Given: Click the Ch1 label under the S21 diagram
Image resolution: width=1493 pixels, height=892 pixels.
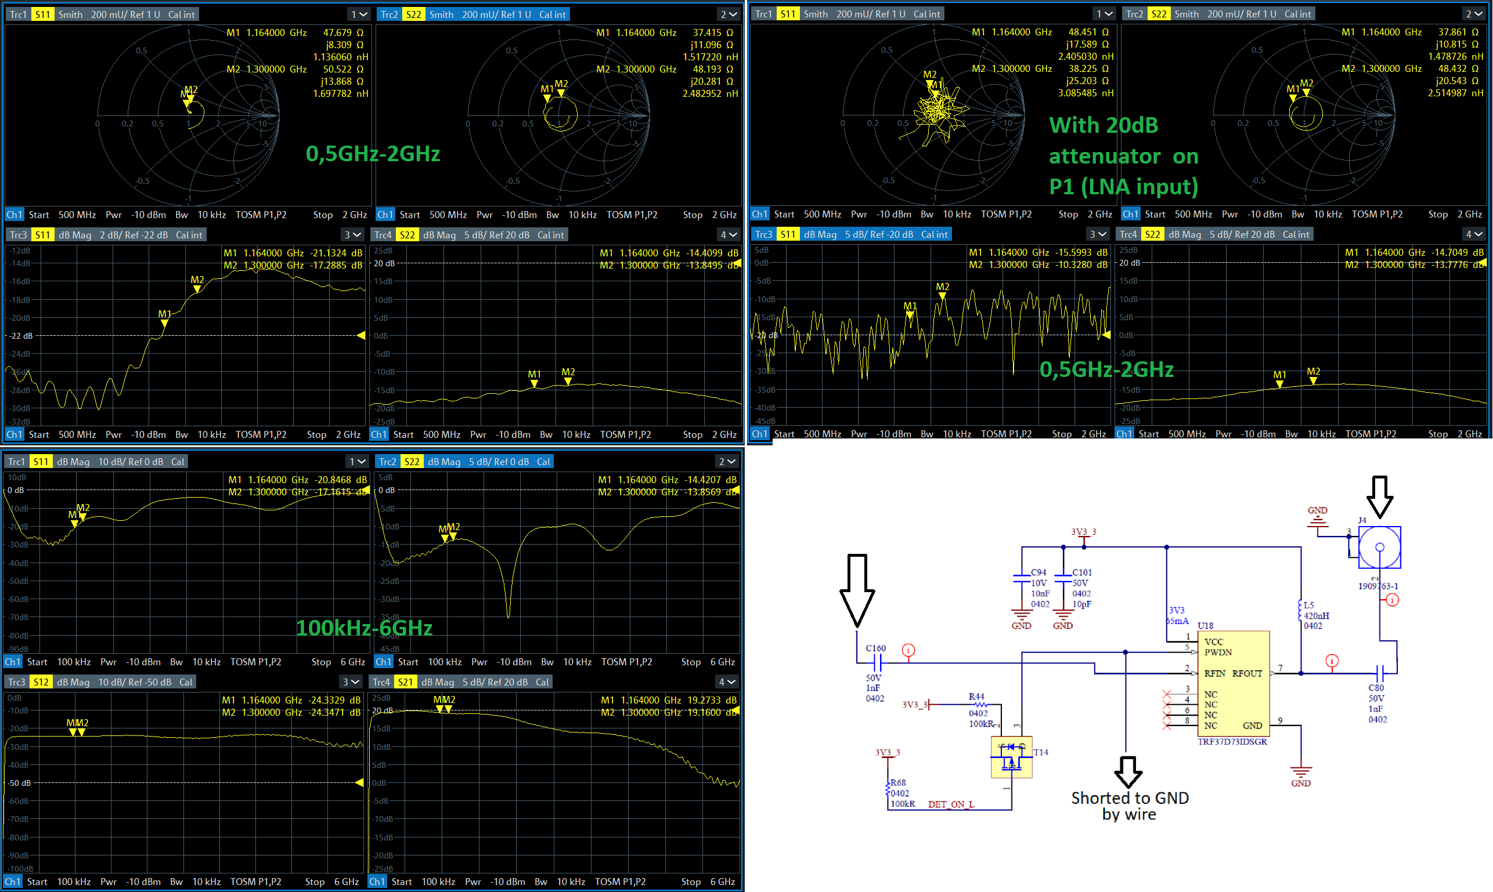Looking at the screenshot, I should tap(377, 882).
